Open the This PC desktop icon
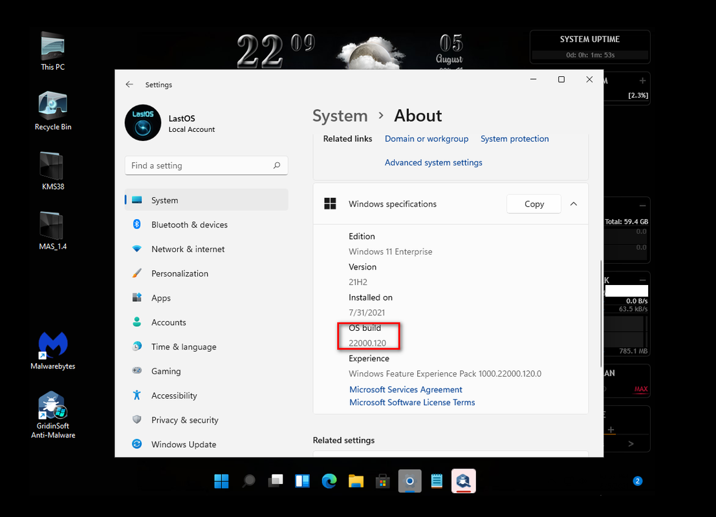This screenshot has width=716, height=517. click(x=52, y=51)
